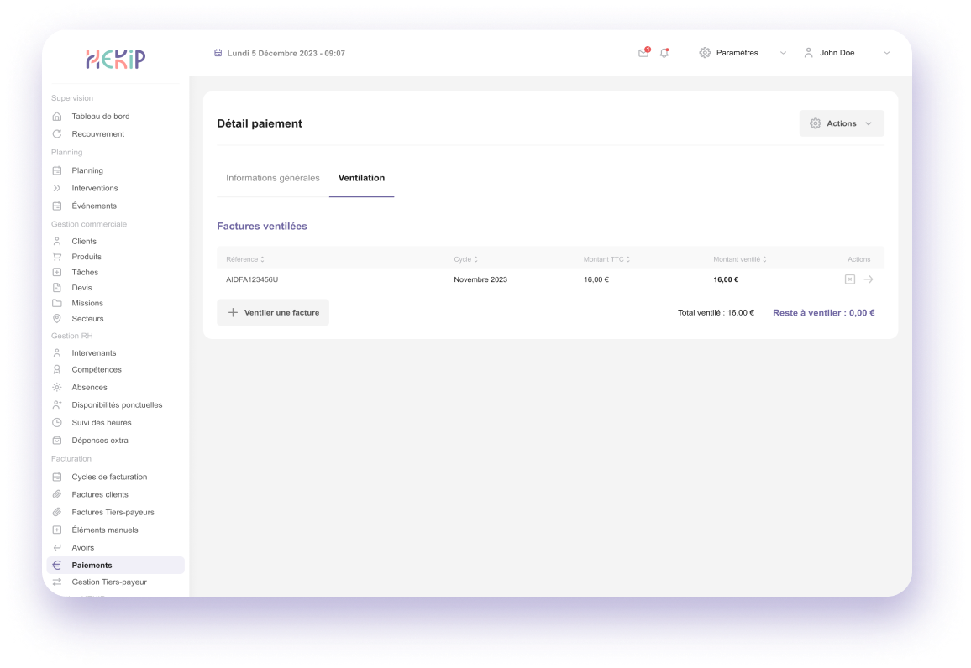The width and height of the screenshot is (971, 668).
Task: Click the HEKIP logo
Action: click(x=115, y=59)
